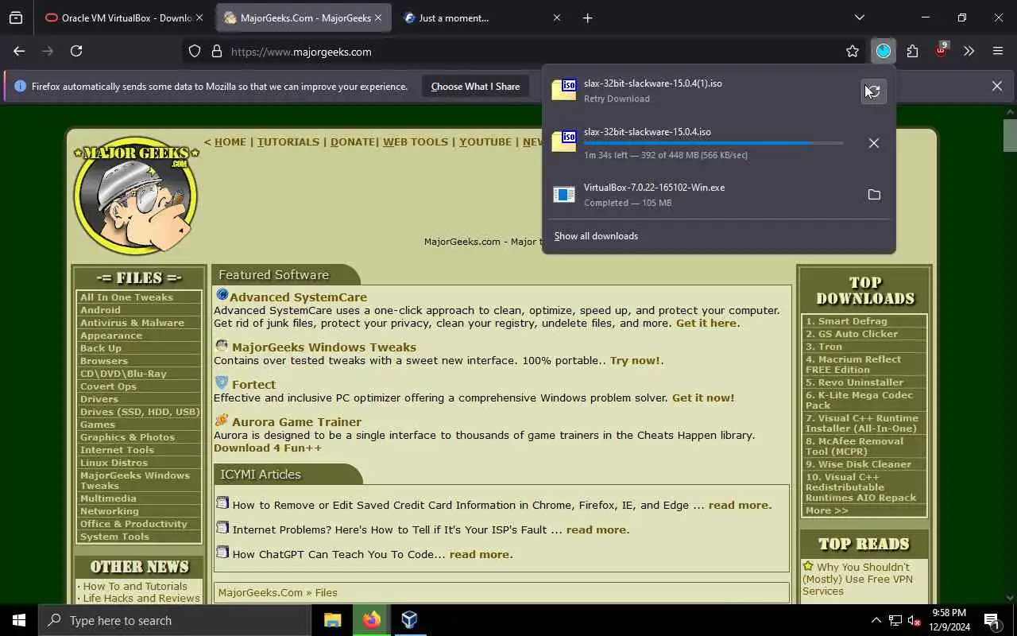The image size is (1017, 636).
Task: Open All In One Tweaks category
Action: [126, 297]
